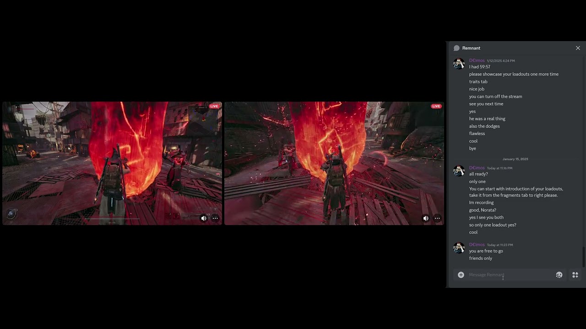Click the chat bubble icon beside Remnant
Viewport: 586px width, 329px height.
click(456, 48)
